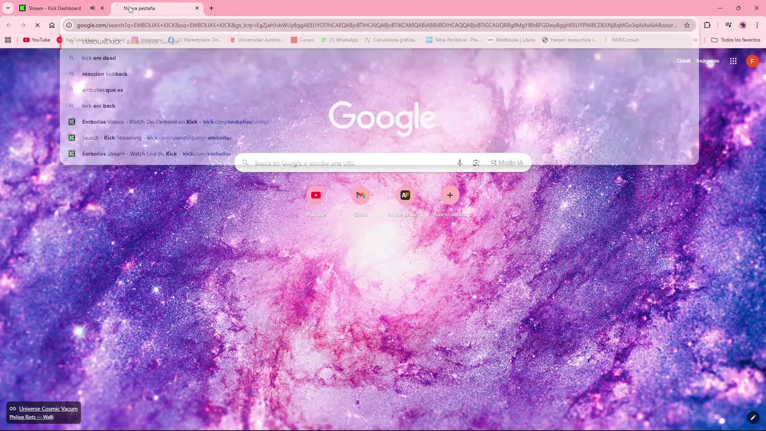Customize Chrome with the pencil button

pyautogui.click(x=753, y=417)
